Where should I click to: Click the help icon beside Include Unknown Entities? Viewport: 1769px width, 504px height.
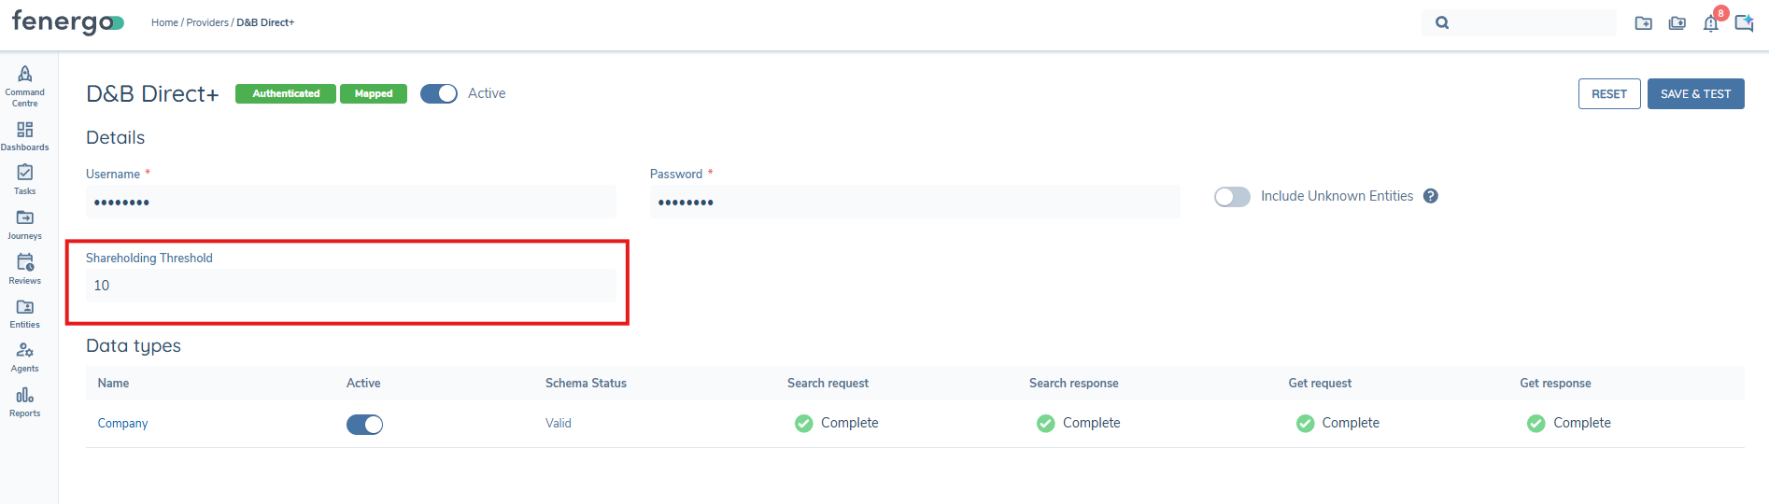coord(1430,196)
